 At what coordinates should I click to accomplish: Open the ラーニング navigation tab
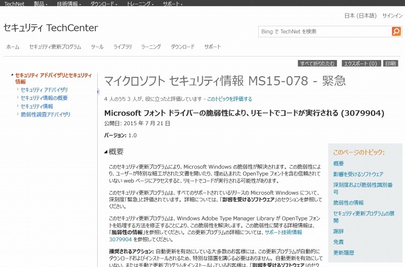pyautogui.click(x=151, y=47)
